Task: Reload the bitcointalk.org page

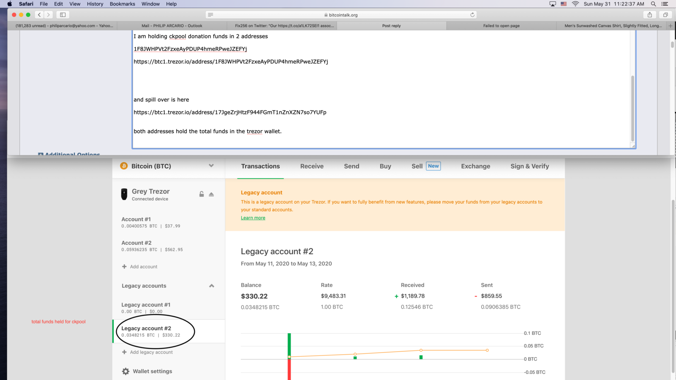Action: click(x=472, y=15)
